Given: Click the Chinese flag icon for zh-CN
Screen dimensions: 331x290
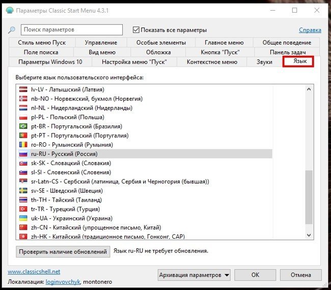Looking at the screenshot, I should 23,228.
